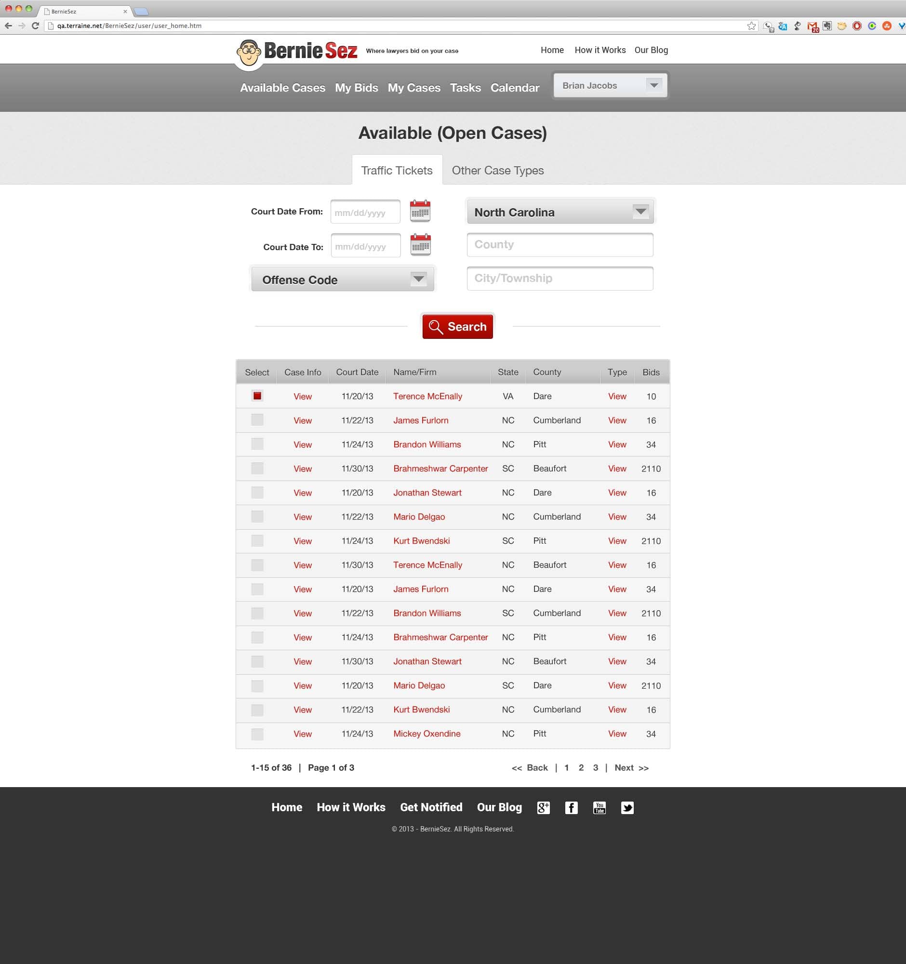Image resolution: width=906 pixels, height=964 pixels.
Task: Click the Google Plus footer icon
Action: tap(543, 807)
